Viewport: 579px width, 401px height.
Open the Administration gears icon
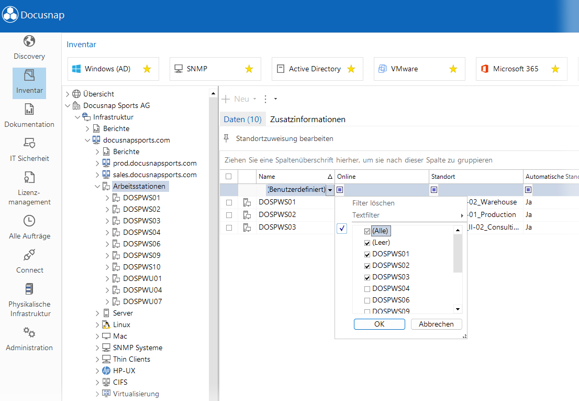tap(29, 332)
